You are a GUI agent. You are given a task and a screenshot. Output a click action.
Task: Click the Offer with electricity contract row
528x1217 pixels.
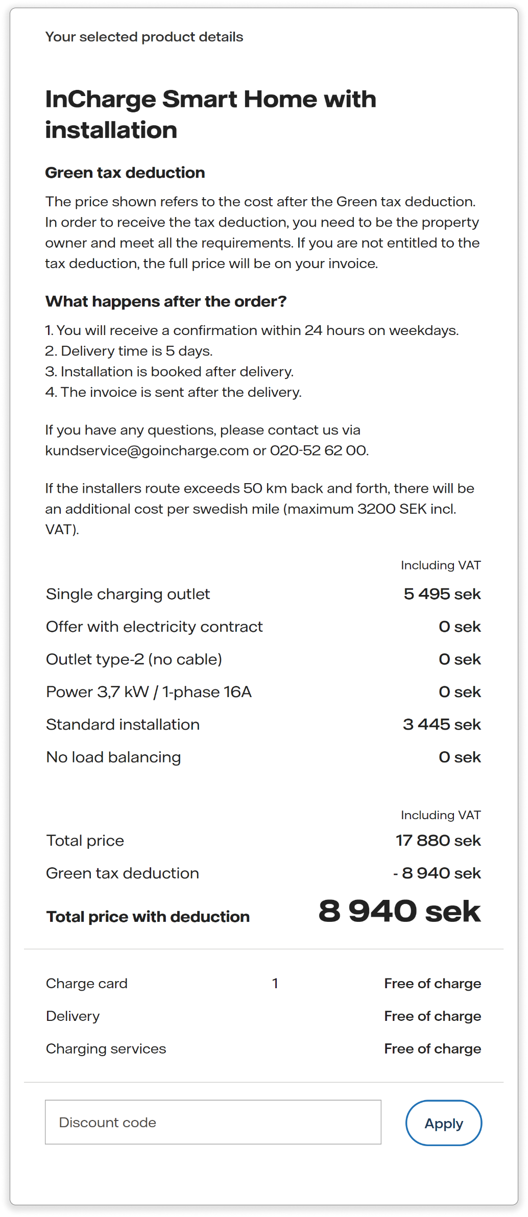[263, 627]
